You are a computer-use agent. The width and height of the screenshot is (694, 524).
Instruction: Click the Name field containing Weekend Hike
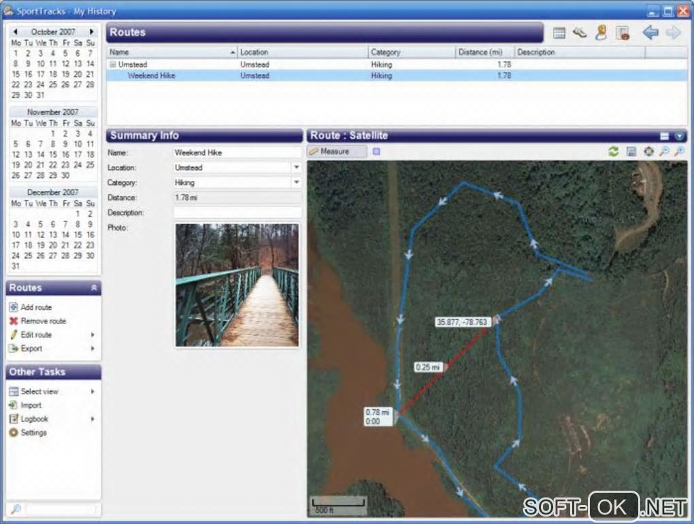pyautogui.click(x=237, y=152)
